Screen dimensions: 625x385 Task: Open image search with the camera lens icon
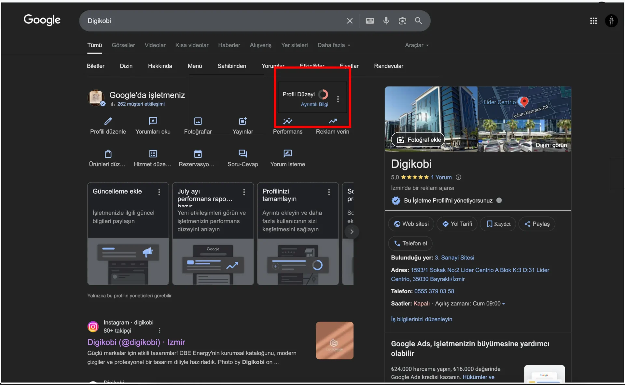(402, 21)
